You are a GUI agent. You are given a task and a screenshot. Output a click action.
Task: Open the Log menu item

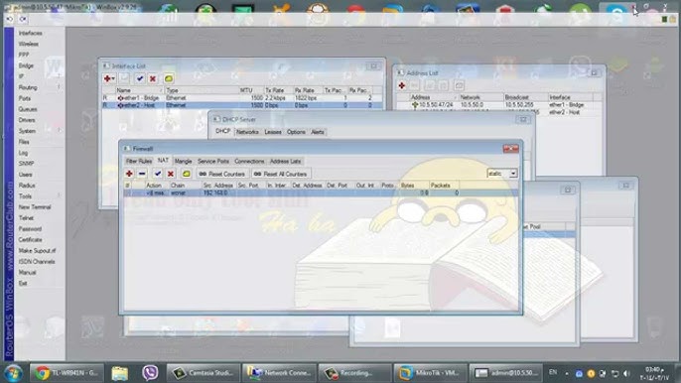(23, 153)
